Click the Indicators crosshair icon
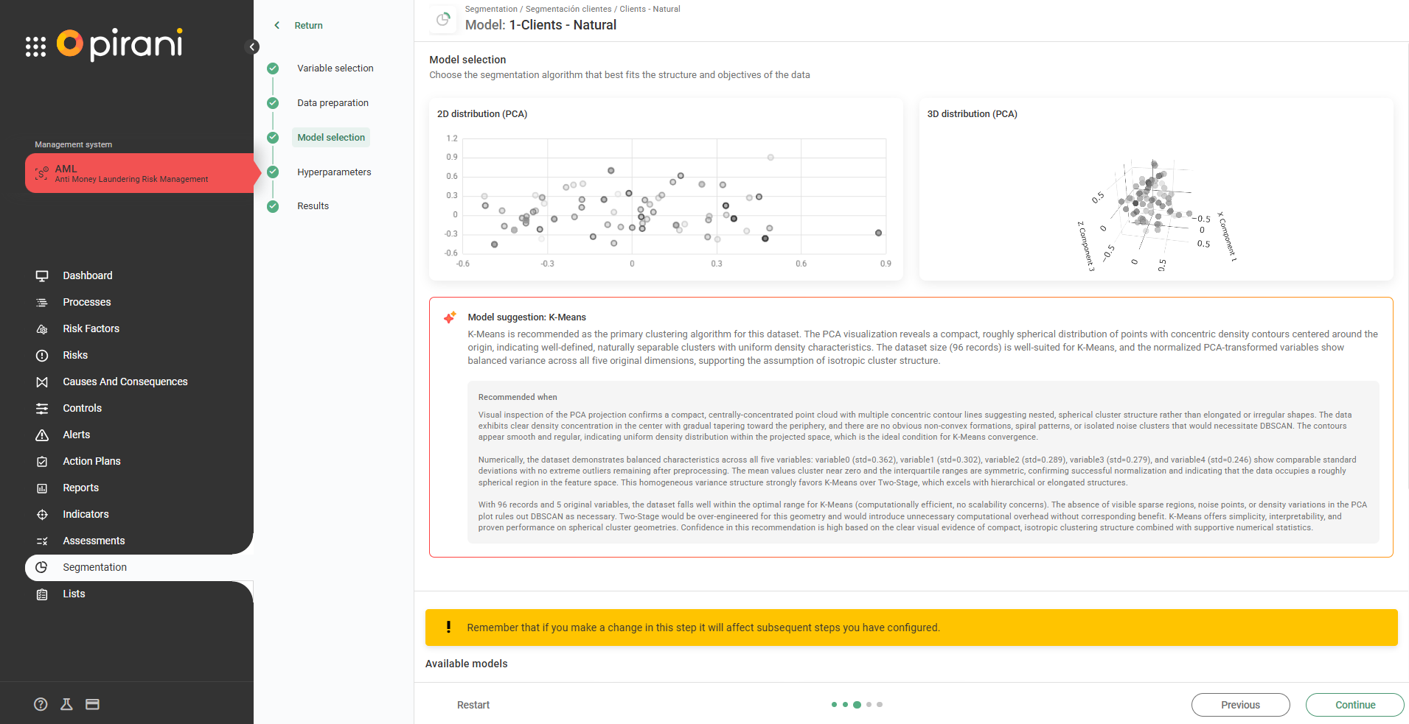 coord(42,514)
